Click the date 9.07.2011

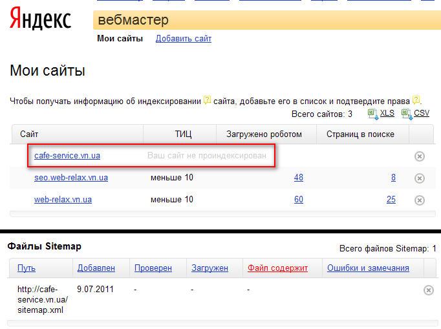tap(95, 289)
